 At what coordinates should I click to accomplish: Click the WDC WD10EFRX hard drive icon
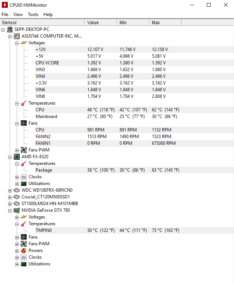pyautogui.click(x=17, y=190)
